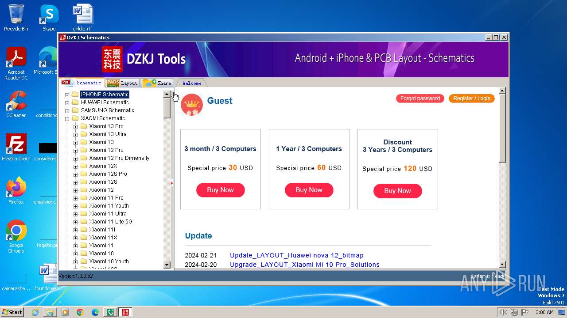
Task: Switch to the Schematic tab
Action: (82, 83)
